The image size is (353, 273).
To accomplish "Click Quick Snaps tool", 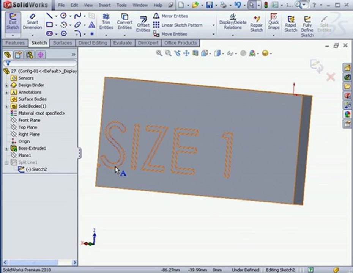I will 274,22.
